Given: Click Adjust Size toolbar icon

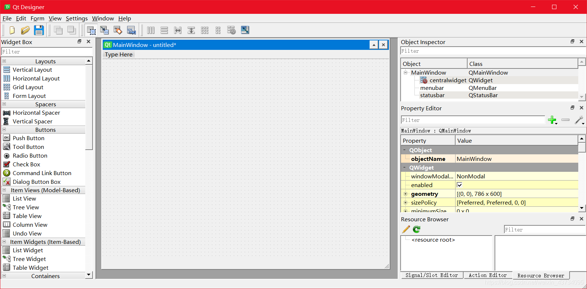Looking at the screenshot, I should (x=245, y=30).
